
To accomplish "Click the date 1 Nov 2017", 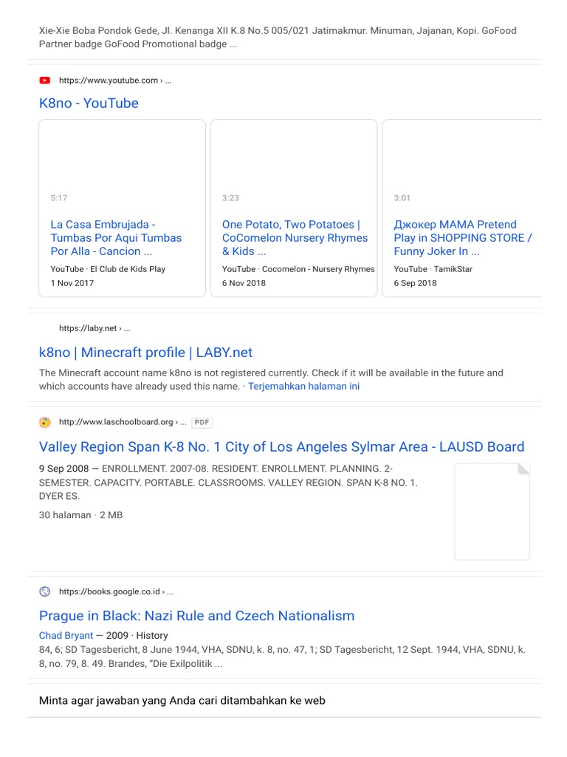I will 72,283.
